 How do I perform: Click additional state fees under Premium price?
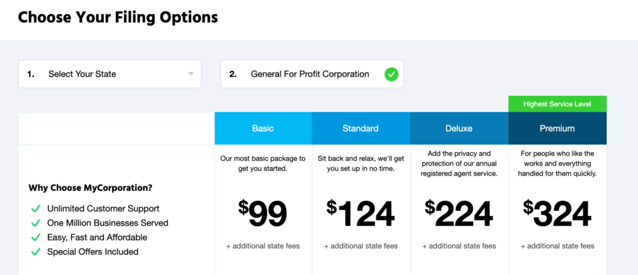[558, 246]
